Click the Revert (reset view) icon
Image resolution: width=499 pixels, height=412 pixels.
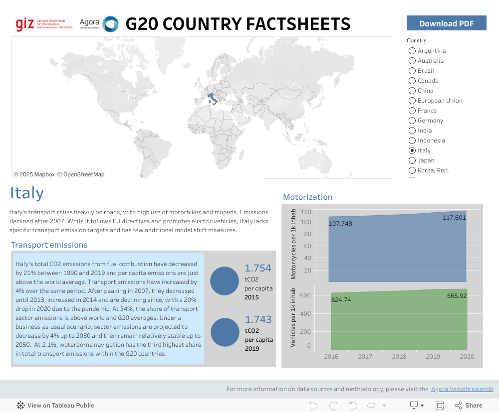[x=353, y=406]
